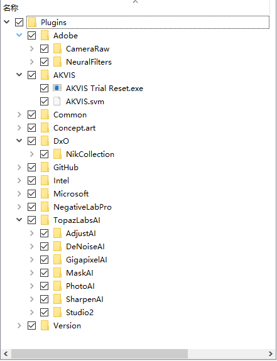The width and height of the screenshot is (277, 361).
Task: Click the GigapixelAI folder icon
Action: (x=57, y=259)
